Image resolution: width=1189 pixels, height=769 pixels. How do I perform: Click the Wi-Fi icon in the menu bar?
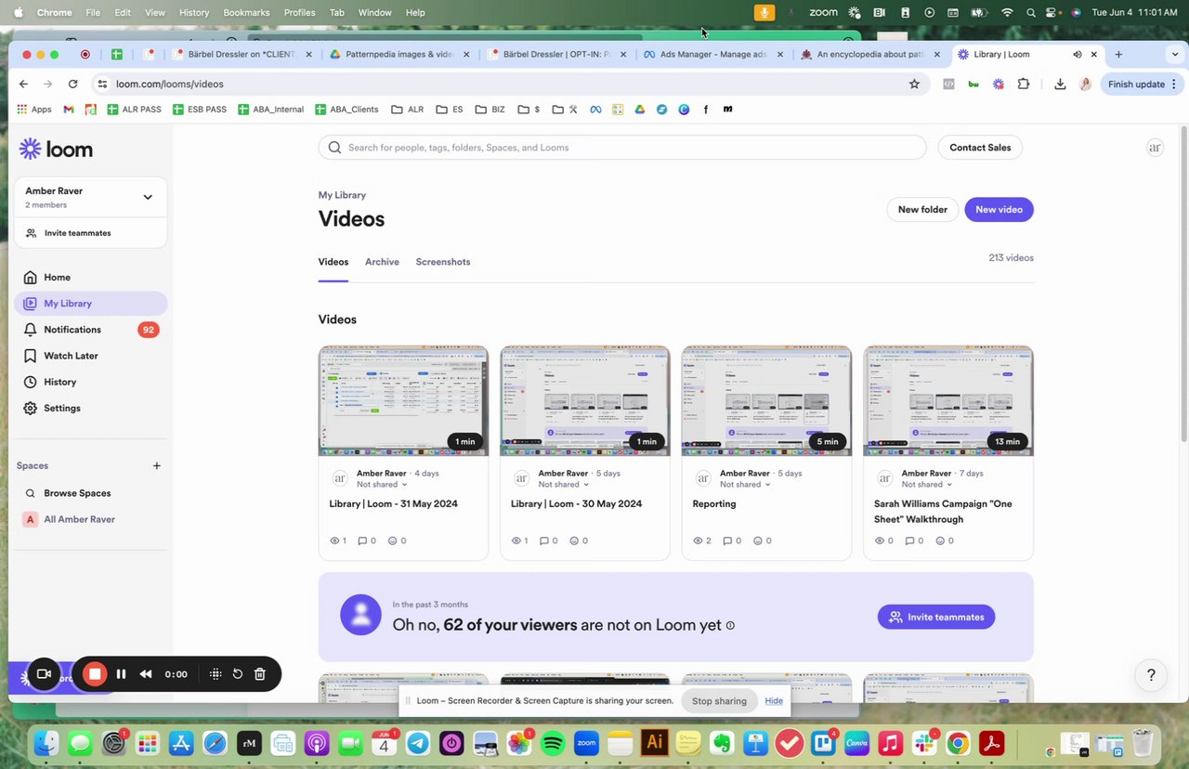pyautogui.click(x=1007, y=12)
